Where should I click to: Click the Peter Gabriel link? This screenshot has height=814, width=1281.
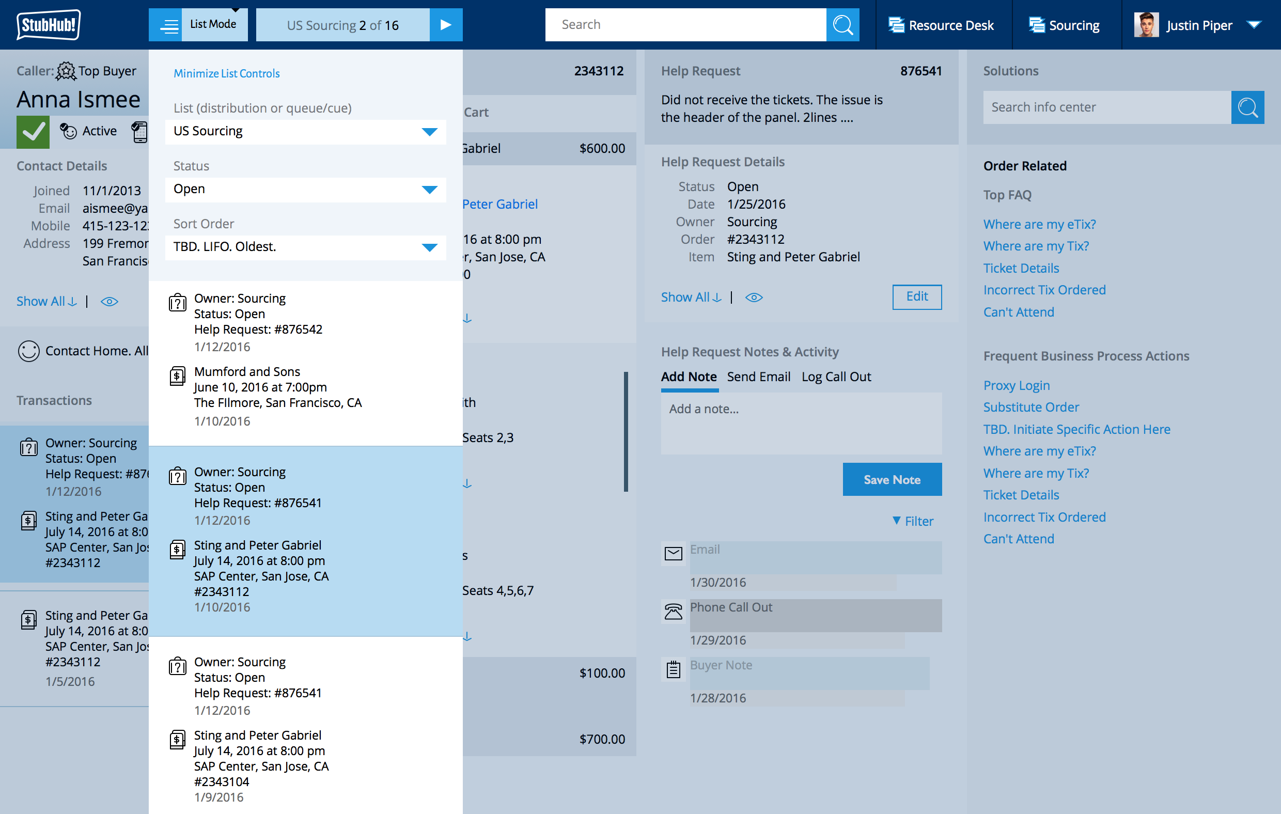[x=499, y=204]
